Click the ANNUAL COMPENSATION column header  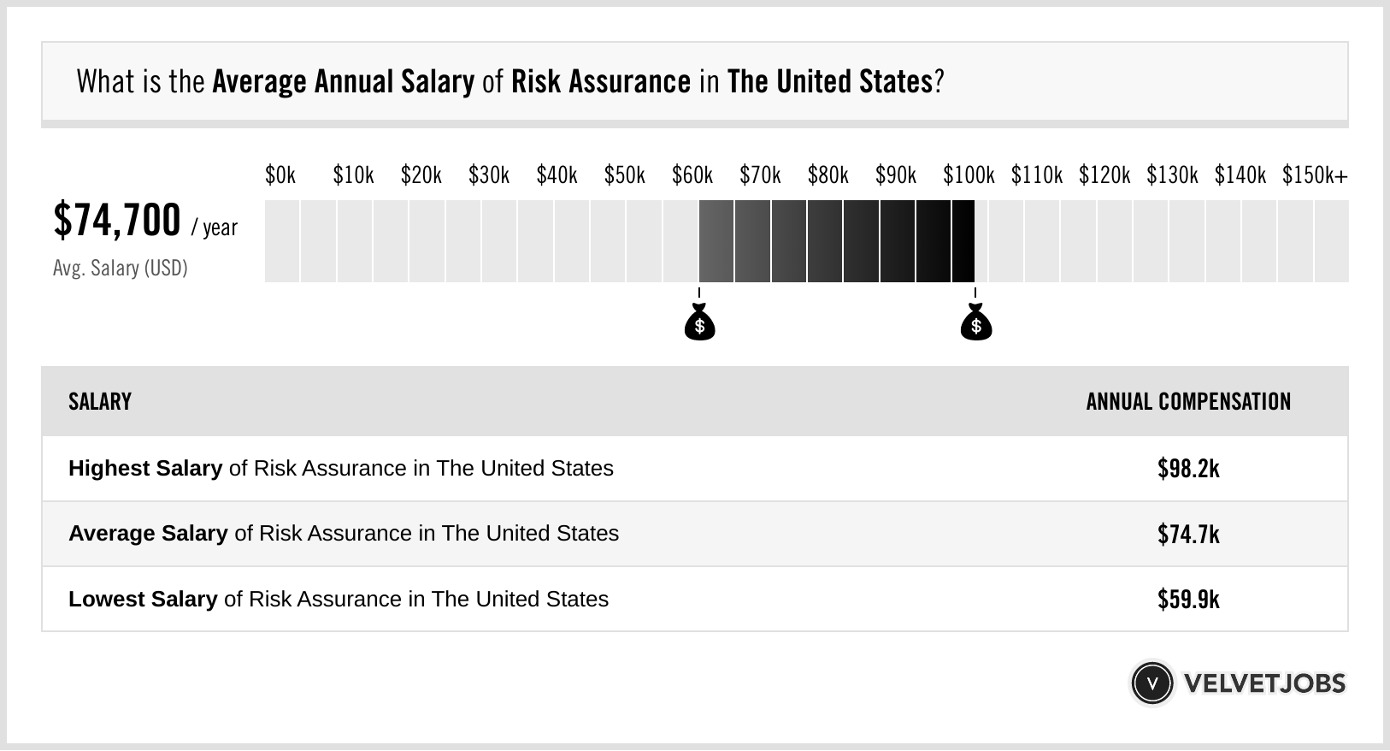1188,402
